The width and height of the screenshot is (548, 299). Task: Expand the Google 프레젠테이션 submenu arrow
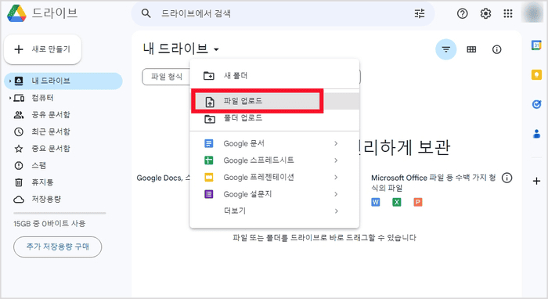(x=336, y=177)
